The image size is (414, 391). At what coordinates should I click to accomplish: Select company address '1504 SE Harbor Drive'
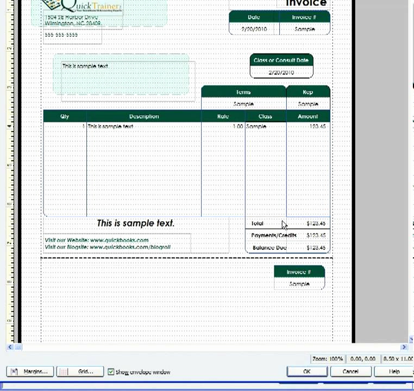click(71, 17)
